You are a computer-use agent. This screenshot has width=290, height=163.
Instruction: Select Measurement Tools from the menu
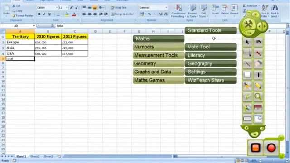(159, 55)
